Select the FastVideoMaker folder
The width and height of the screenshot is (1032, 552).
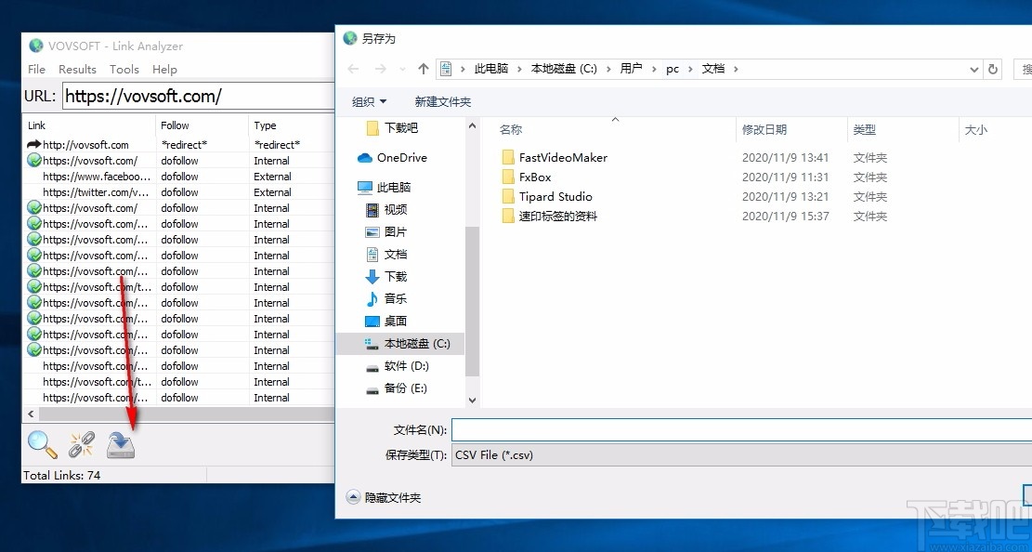coord(562,157)
